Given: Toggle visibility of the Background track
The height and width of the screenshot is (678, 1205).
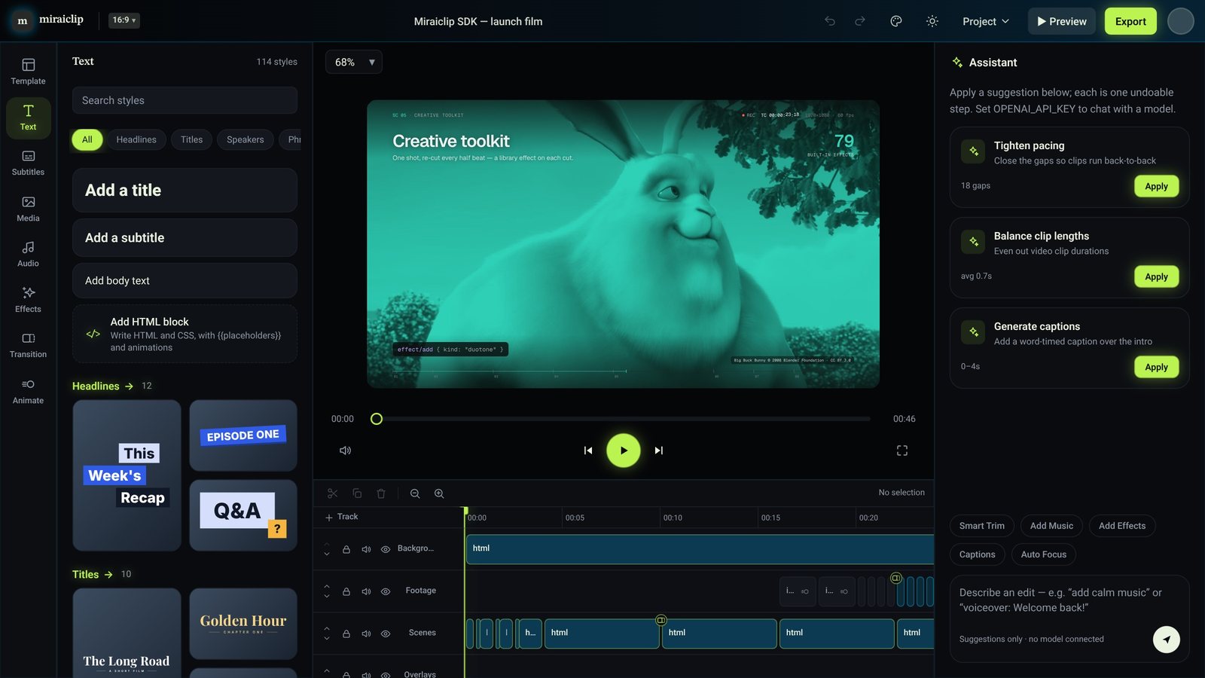Looking at the screenshot, I should [x=386, y=549].
